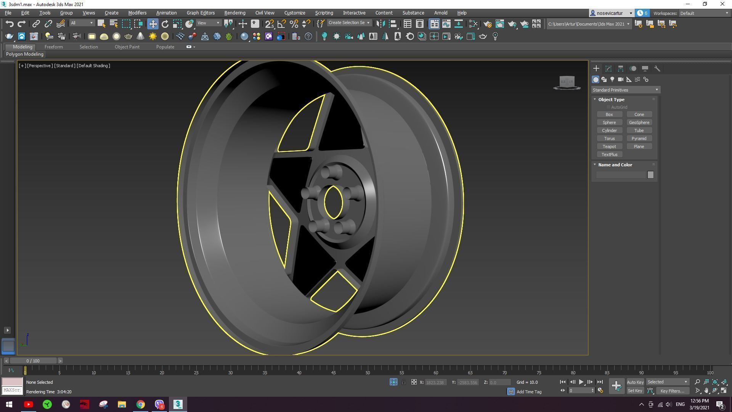This screenshot has width=732, height=412.
Task: Open the Rendering menu
Action: coord(235,13)
